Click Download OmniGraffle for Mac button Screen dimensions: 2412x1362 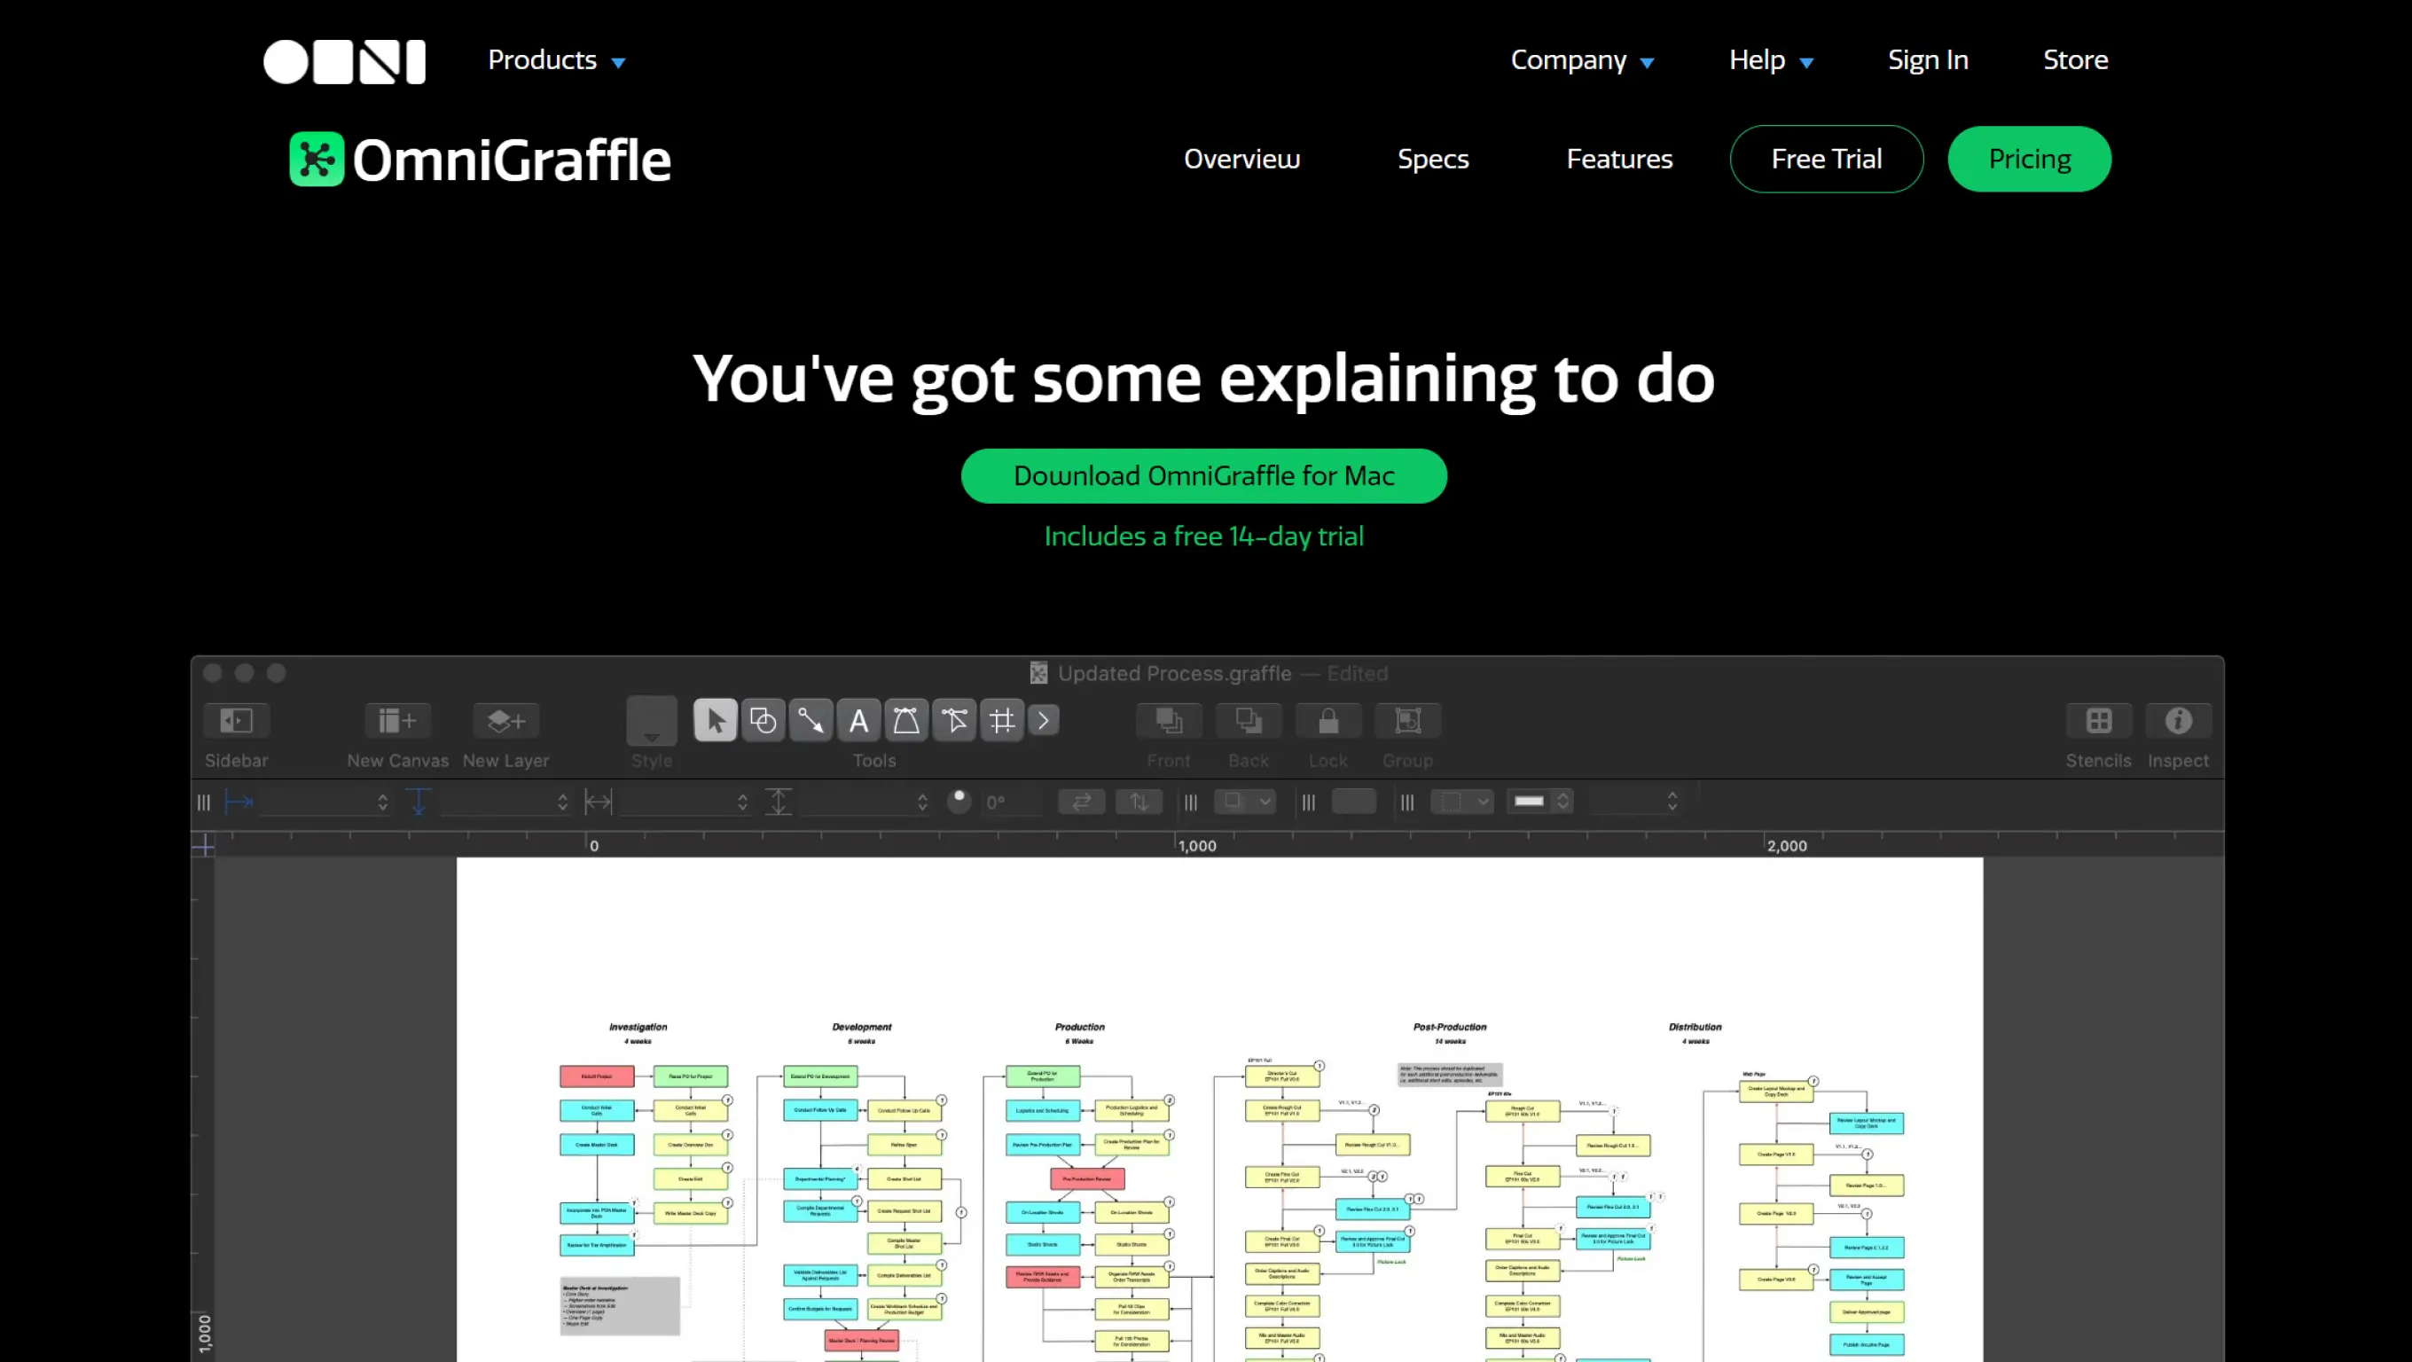tap(1204, 476)
